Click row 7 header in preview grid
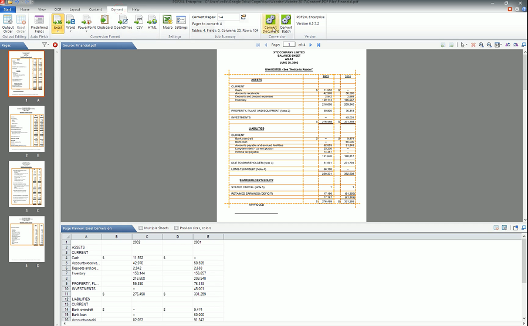This screenshot has height=326, width=528. (x=66, y=273)
